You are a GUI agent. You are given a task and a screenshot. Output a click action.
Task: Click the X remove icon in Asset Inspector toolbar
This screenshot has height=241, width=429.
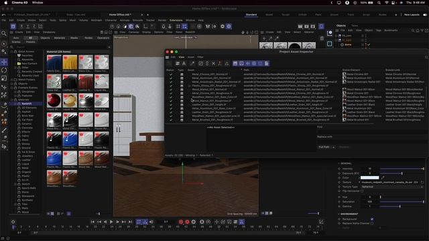tap(213, 64)
